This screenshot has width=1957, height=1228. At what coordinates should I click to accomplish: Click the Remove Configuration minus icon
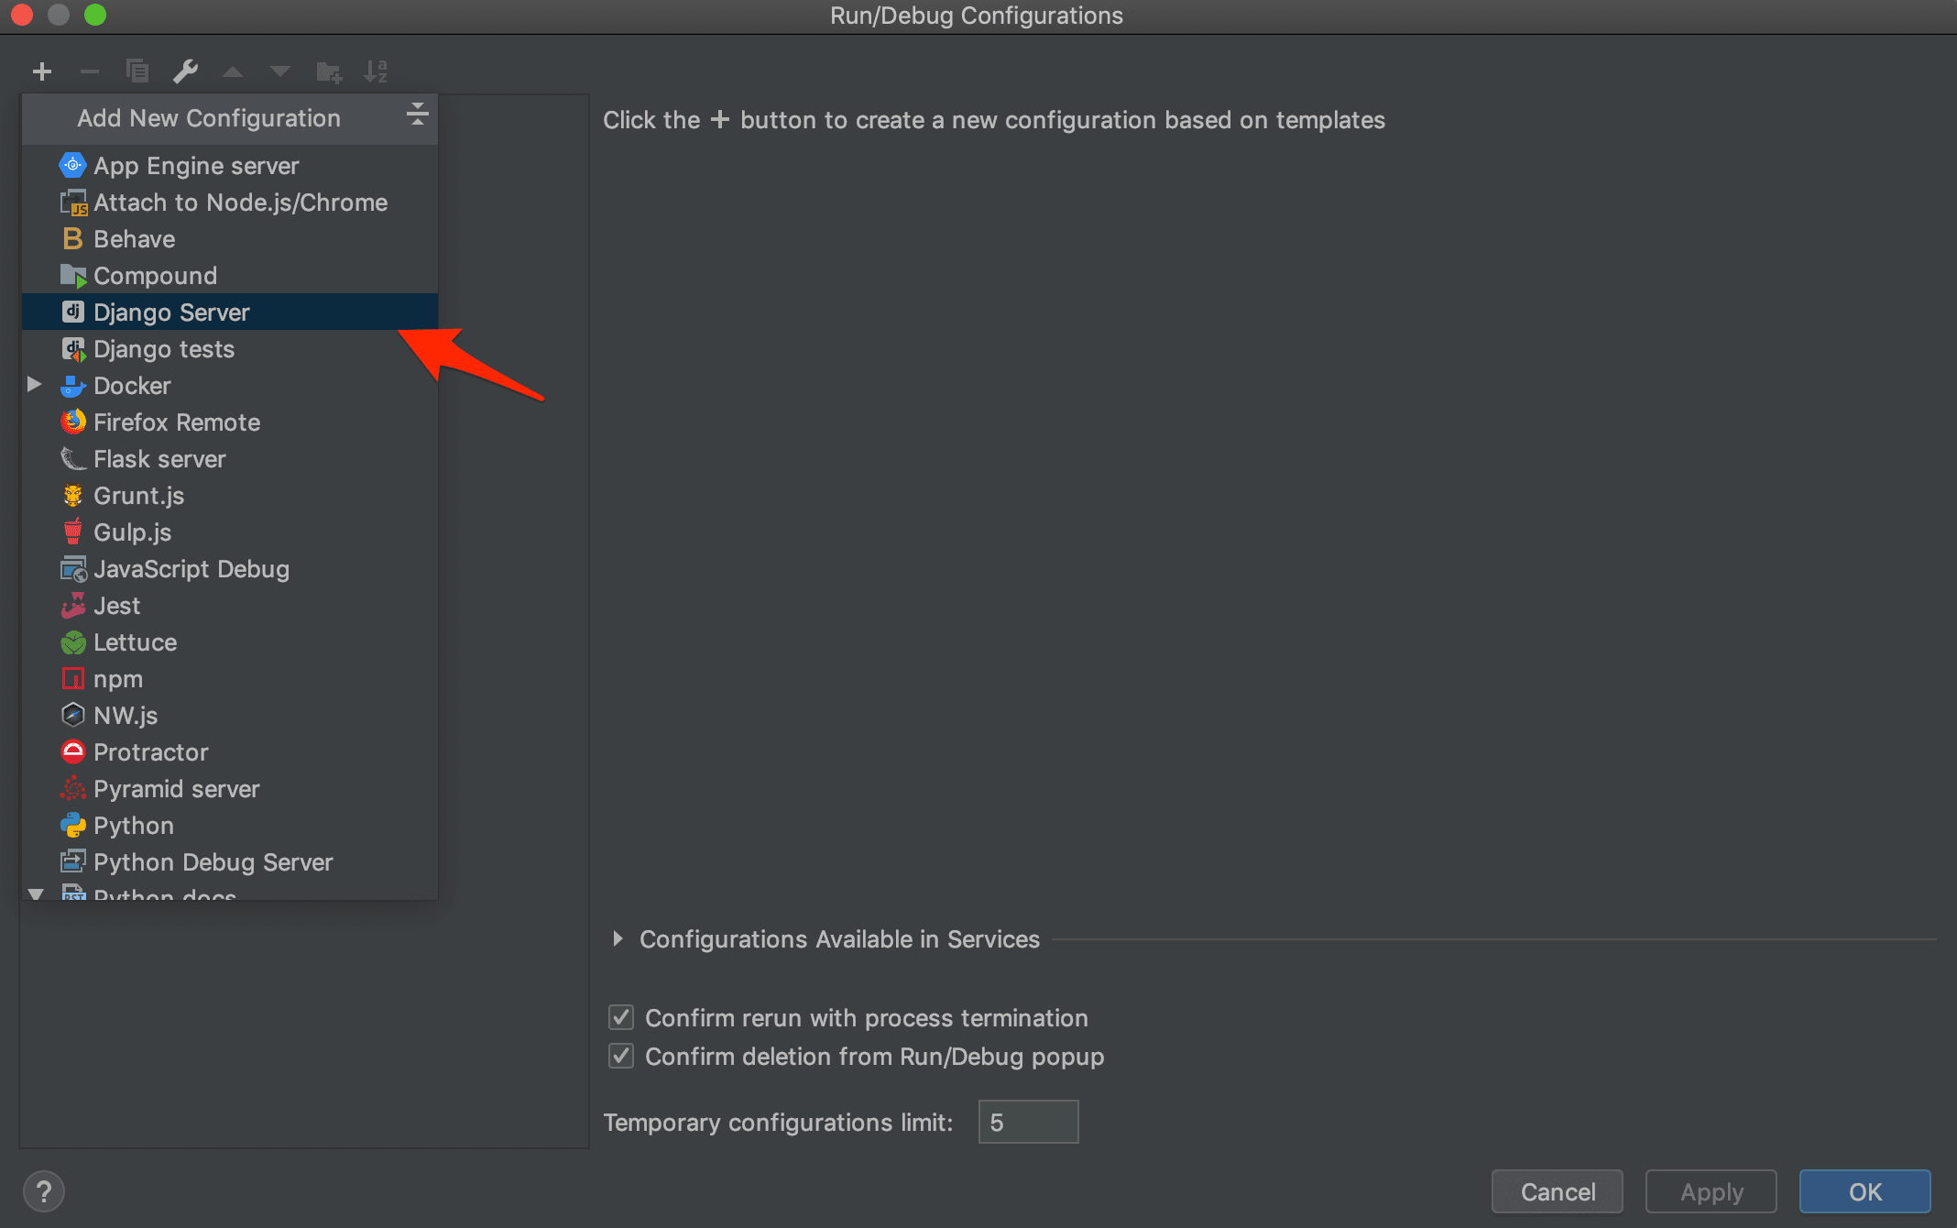pyautogui.click(x=90, y=71)
